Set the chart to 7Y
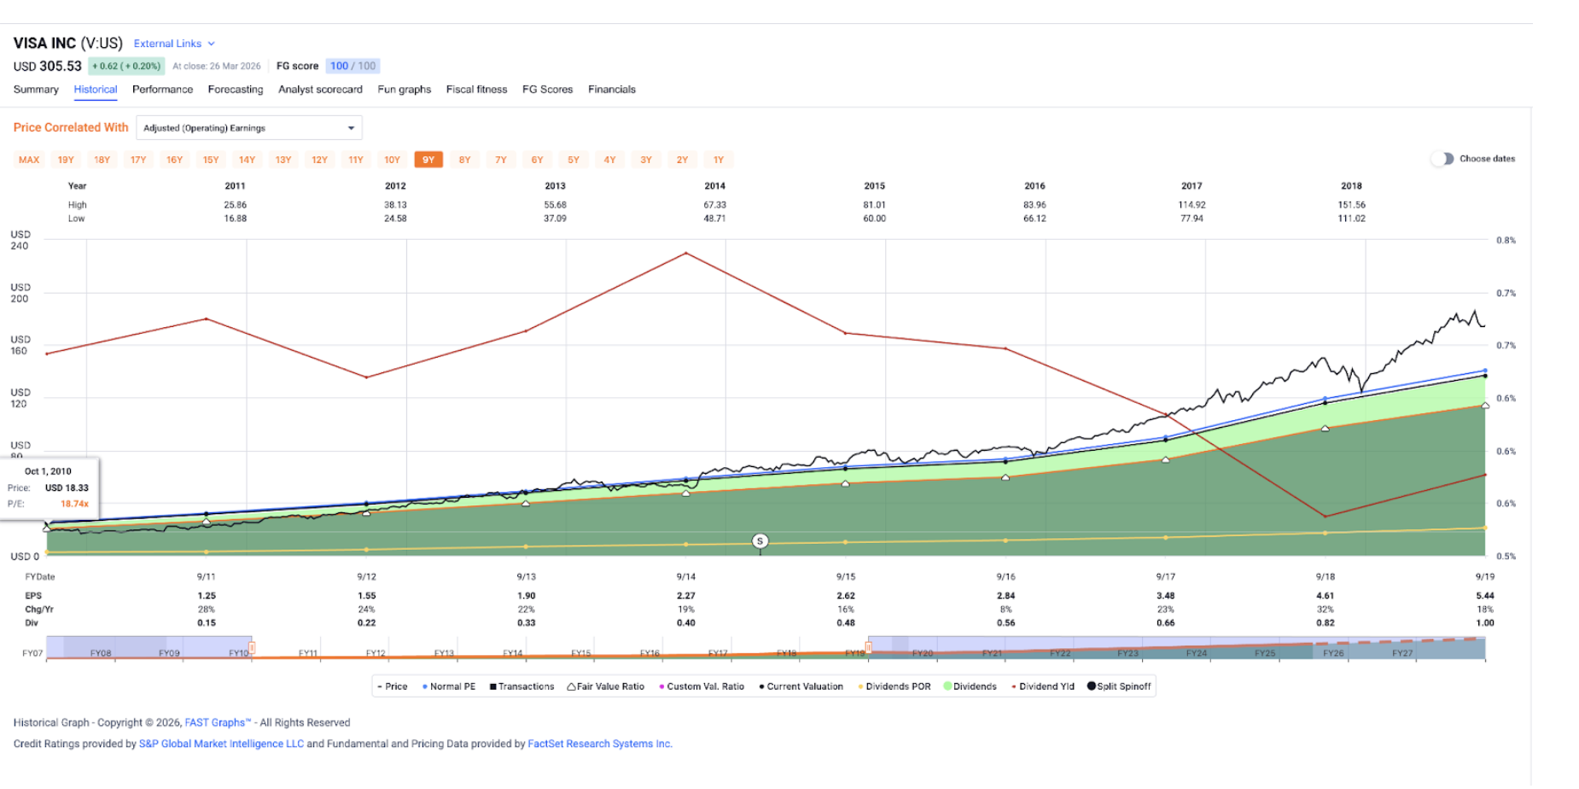This screenshot has width=1579, height=789. pos(501,160)
